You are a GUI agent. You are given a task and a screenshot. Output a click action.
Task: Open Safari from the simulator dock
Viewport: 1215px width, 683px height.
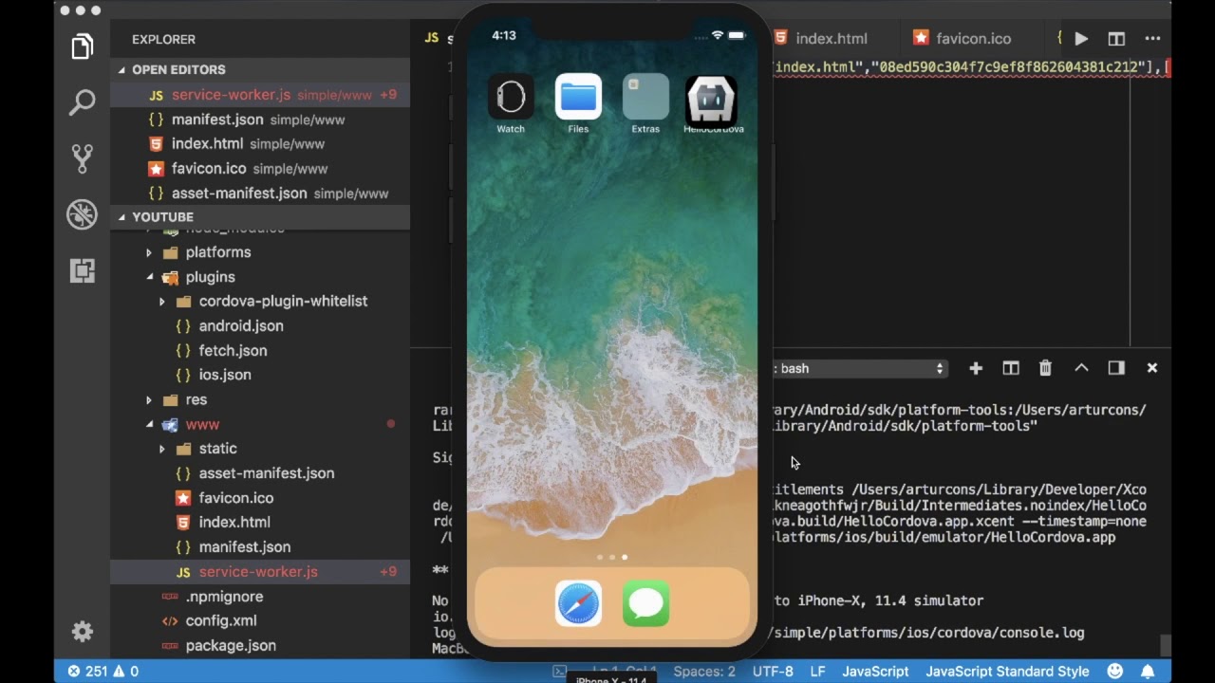click(x=578, y=603)
